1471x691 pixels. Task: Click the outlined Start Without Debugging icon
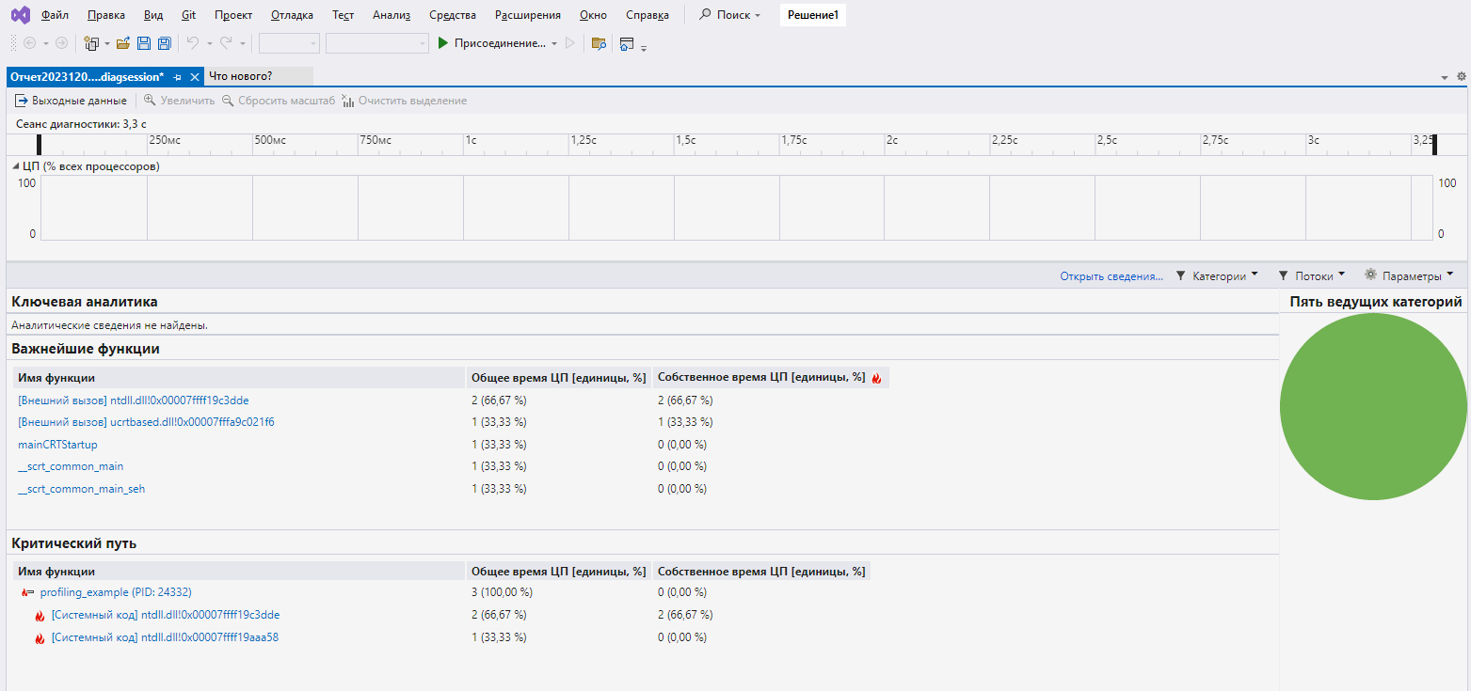click(569, 43)
